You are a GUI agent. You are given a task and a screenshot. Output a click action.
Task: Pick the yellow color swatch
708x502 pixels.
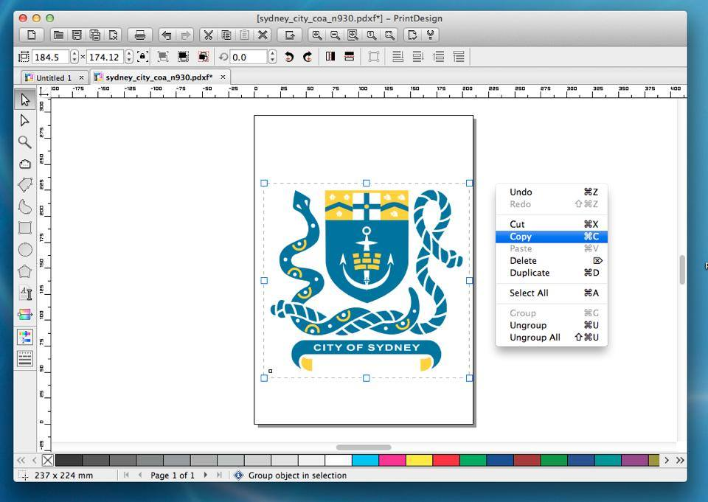[420, 460]
